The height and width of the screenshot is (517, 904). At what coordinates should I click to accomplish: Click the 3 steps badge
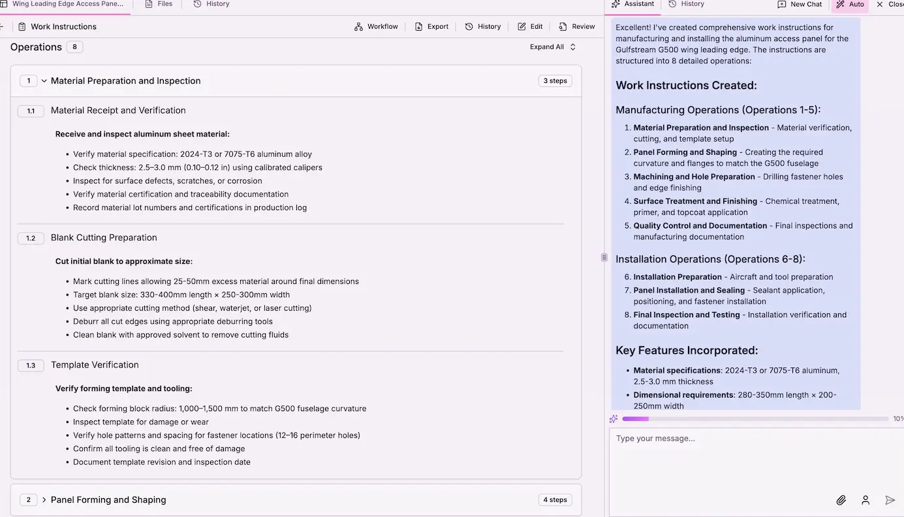pos(554,80)
